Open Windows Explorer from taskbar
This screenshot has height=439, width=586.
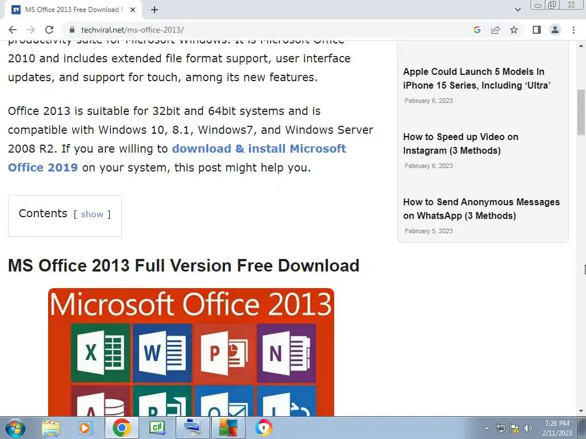pyautogui.click(x=51, y=428)
